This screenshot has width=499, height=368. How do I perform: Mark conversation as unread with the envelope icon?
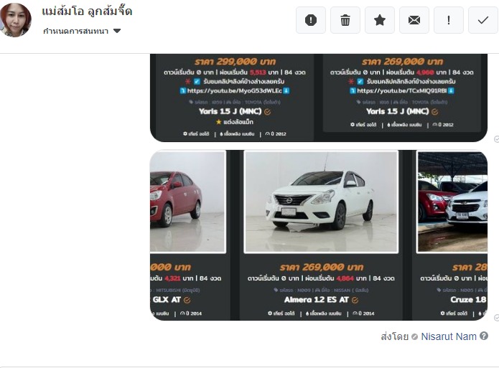(414, 20)
